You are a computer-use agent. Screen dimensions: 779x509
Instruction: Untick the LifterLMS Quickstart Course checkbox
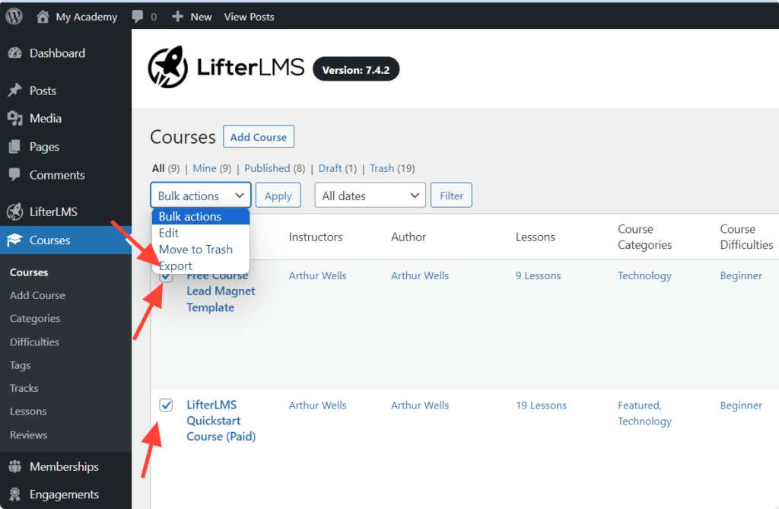166,405
